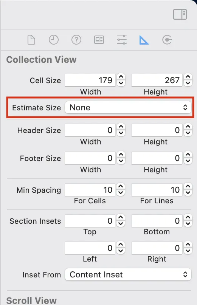This screenshot has width=197, height=305.
Task: Open the History inspector tab
Action: 54,40
